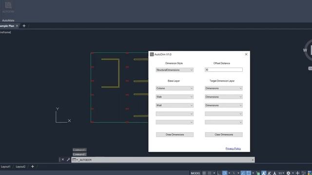
Task: Open the Wall base layer dropdown
Action: [175, 105]
